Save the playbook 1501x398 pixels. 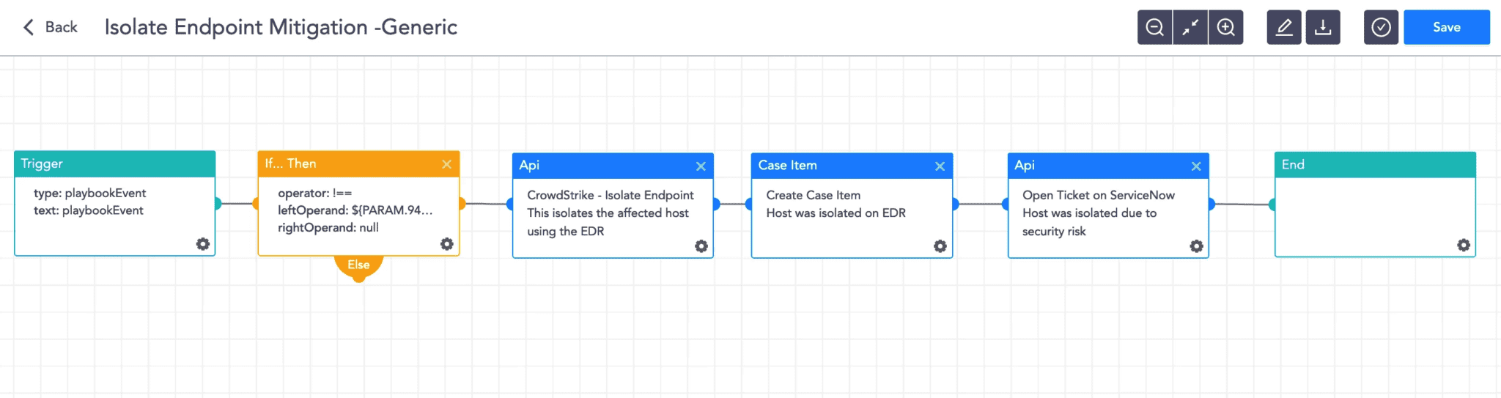pos(1446,27)
